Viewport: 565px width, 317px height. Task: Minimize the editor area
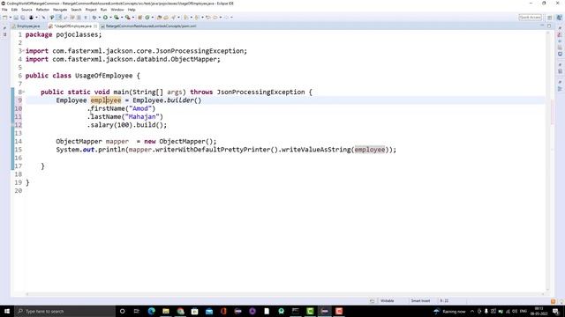pyautogui.click(x=542, y=26)
